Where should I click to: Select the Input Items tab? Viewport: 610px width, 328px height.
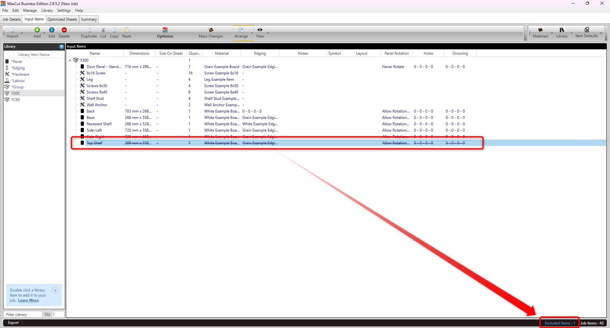click(x=34, y=19)
